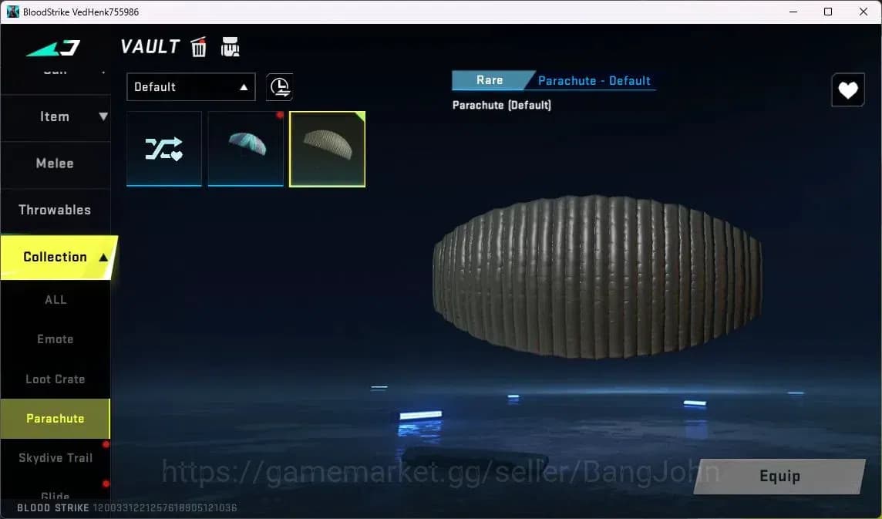This screenshot has height=519, width=882.
Task: Select Loot Crate subcategory
Action: point(56,379)
